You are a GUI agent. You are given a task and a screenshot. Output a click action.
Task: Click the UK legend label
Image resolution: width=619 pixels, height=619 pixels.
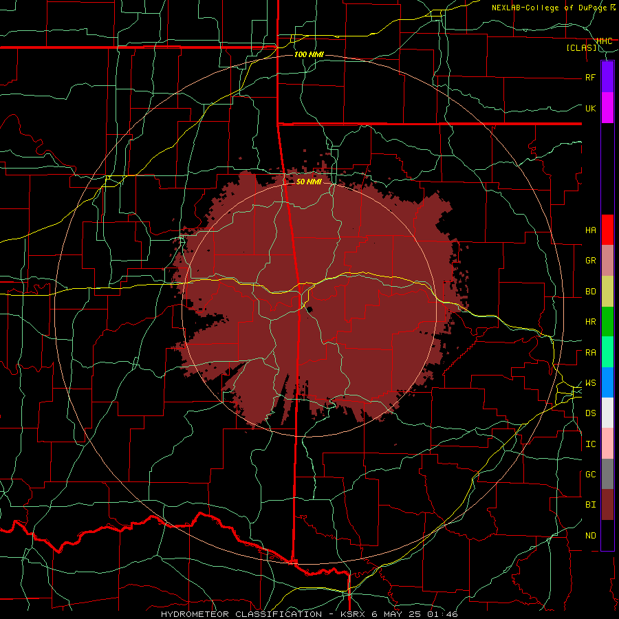click(590, 108)
